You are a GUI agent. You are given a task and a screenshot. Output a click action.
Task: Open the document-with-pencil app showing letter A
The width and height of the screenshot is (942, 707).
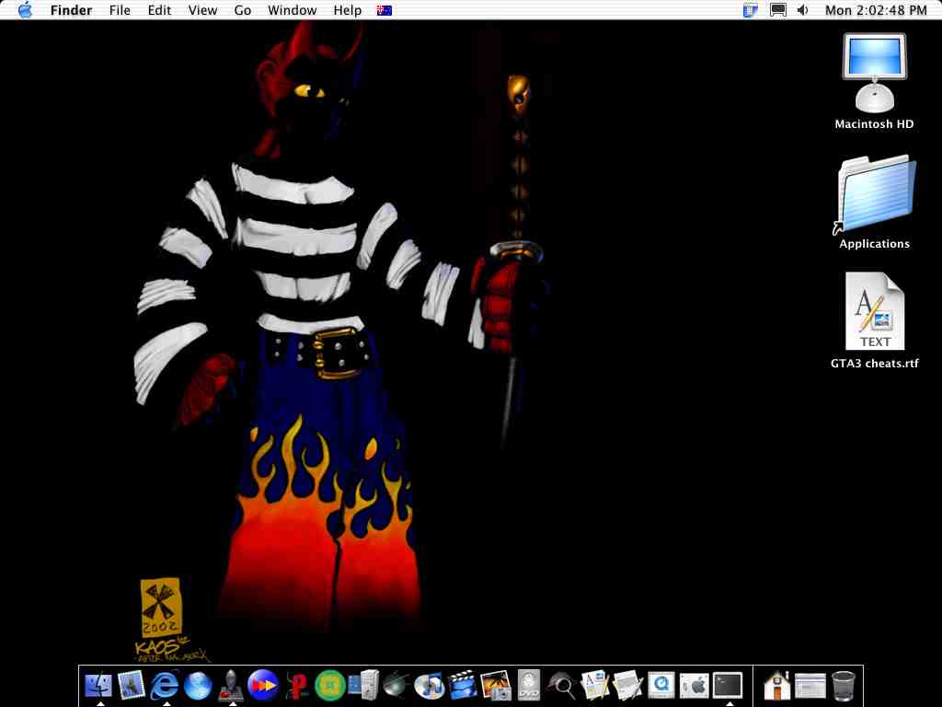point(595,685)
